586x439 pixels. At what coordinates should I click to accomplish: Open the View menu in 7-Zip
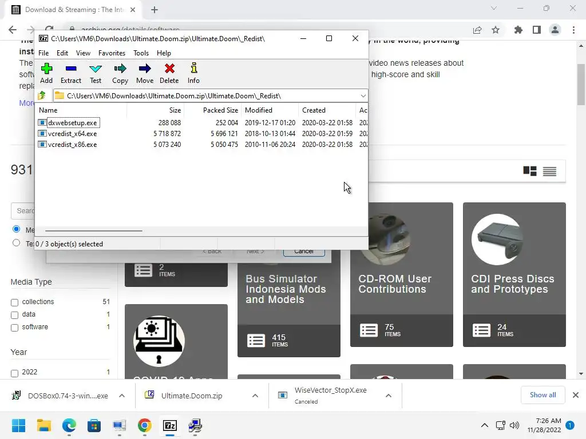click(83, 53)
